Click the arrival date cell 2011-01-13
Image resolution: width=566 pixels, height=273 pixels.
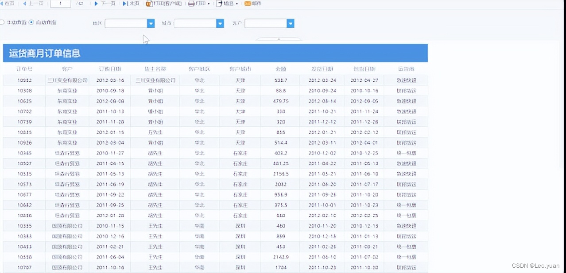coord(364,236)
